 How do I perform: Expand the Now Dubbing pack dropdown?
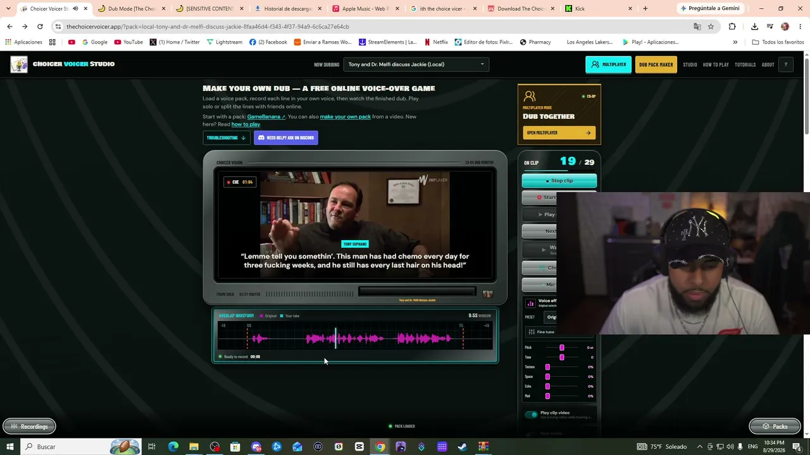tap(416, 64)
